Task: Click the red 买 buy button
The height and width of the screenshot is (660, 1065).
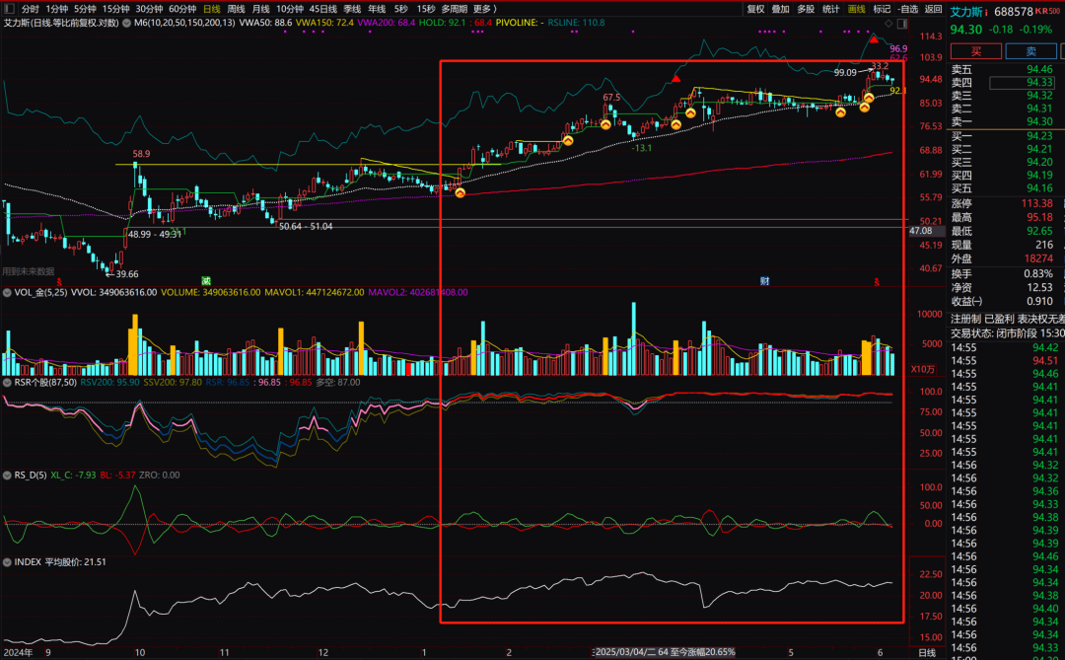Action: point(976,51)
